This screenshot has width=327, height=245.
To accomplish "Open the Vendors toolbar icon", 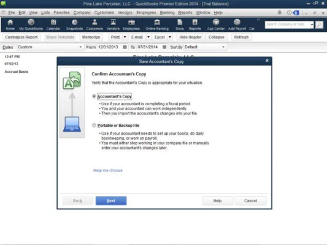I will point(113,24).
